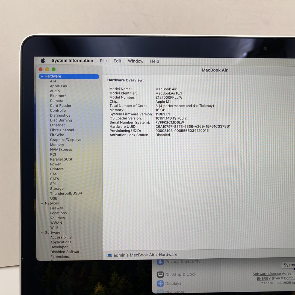Open the Apple menu

43,61
